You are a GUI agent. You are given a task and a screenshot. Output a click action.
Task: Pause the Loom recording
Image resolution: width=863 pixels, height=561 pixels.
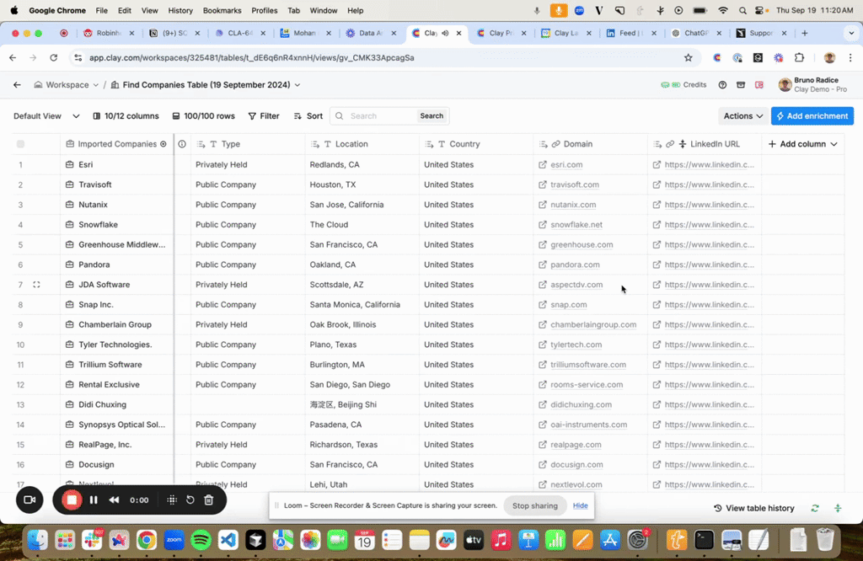click(94, 500)
